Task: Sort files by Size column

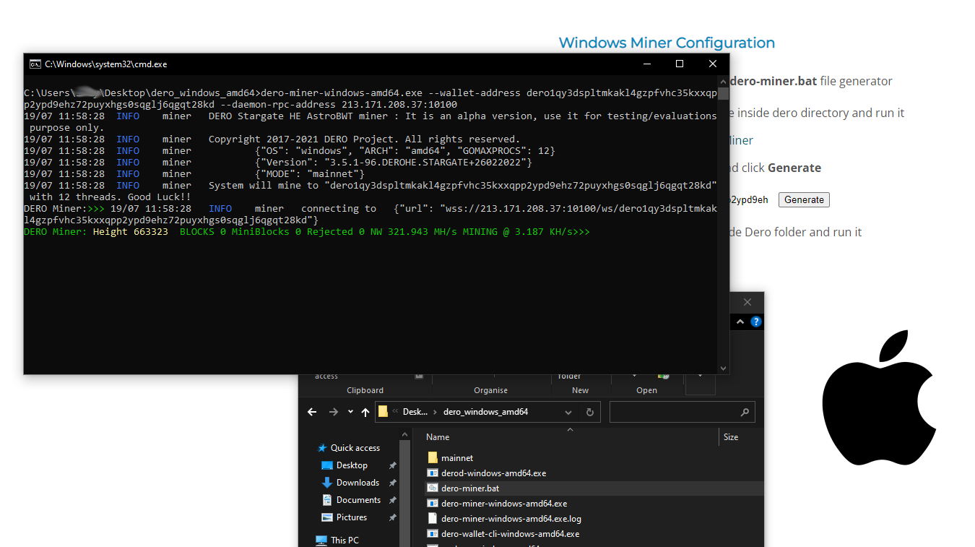Action: [731, 437]
